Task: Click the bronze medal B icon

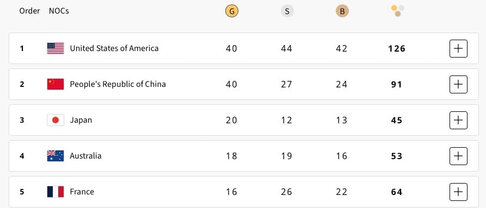Action: click(x=342, y=11)
